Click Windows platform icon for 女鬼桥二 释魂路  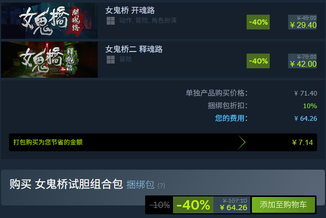click(x=110, y=59)
